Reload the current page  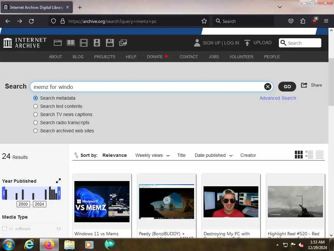pyautogui.click(x=31, y=21)
